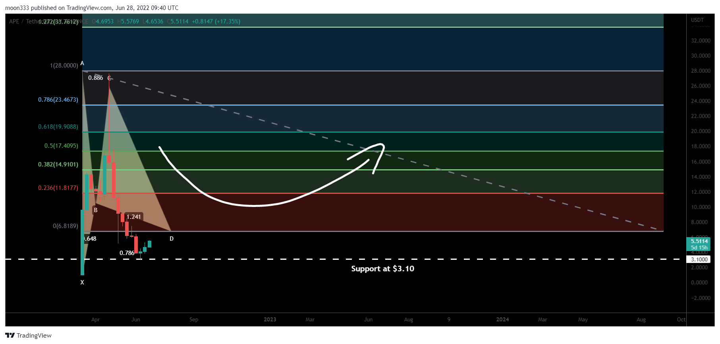Click the 3.1000 price label on axis
This screenshot has height=344, width=720.
pos(699,259)
